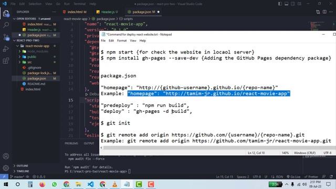Open the Notepad File menu
This screenshot has height=189, width=336.
103,40
